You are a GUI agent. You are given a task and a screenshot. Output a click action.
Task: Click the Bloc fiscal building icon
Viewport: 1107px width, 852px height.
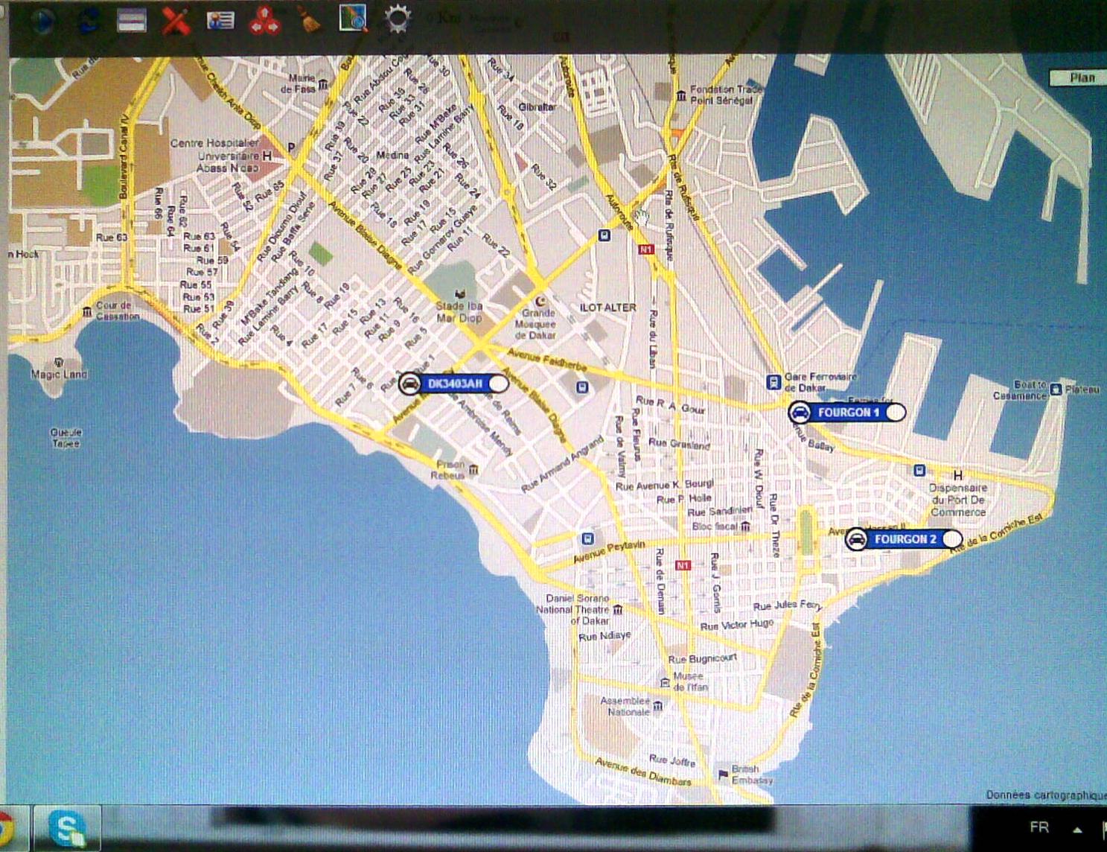click(x=744, y=527)
